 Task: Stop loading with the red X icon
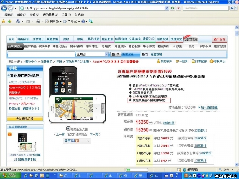[x=179, y=8]
